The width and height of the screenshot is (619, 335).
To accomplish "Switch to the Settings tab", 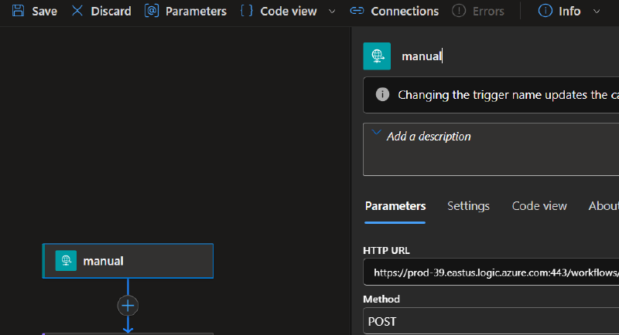I will (468, 206).
